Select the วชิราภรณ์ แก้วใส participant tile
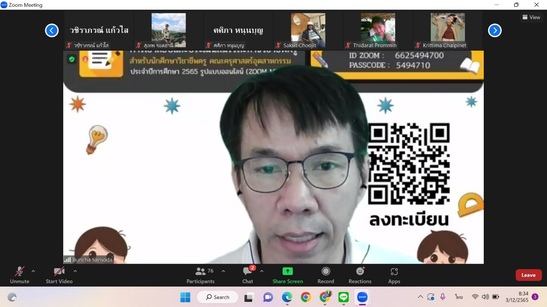The width and height of the screenshot is (547, 307). pos(99,30)
